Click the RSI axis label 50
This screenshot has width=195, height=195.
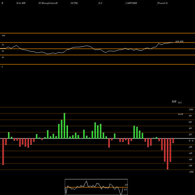point(3,51)
